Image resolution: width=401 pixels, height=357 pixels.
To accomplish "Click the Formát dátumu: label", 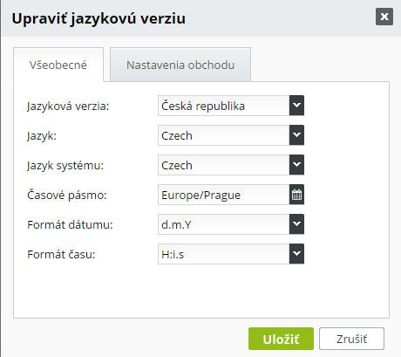I will tap(70, 225).
